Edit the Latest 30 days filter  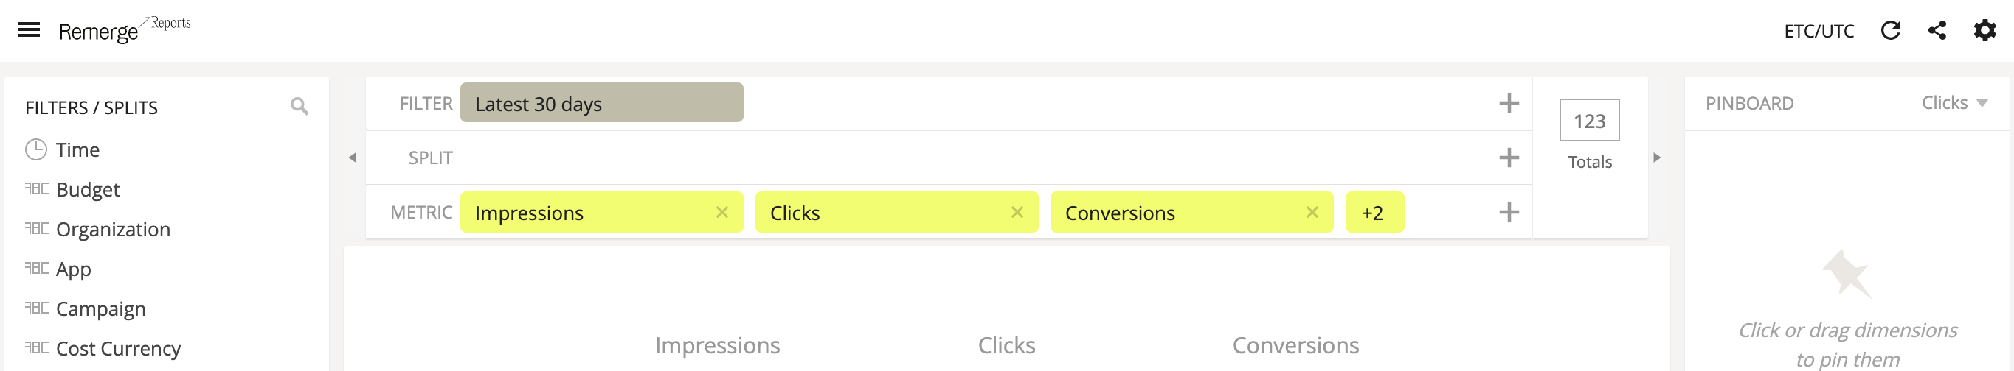click(x=601, y=103)
